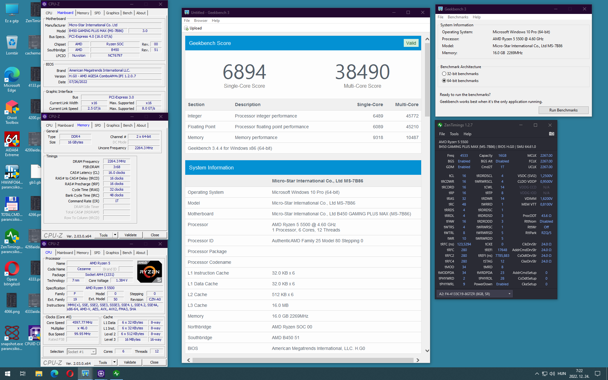
Task: Switch to CPU-Z on the taskbar
Action: click(x=101, y=374)
